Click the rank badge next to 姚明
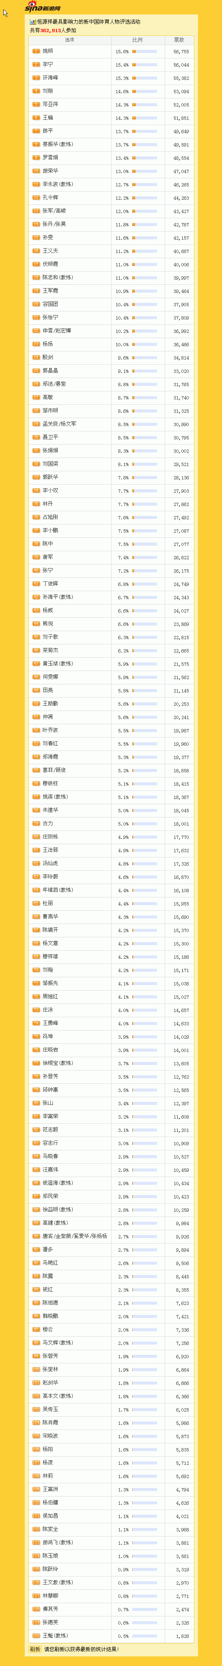Viewport: 222px width, 1666px height. pyautogui.click(x=36, y=51)
